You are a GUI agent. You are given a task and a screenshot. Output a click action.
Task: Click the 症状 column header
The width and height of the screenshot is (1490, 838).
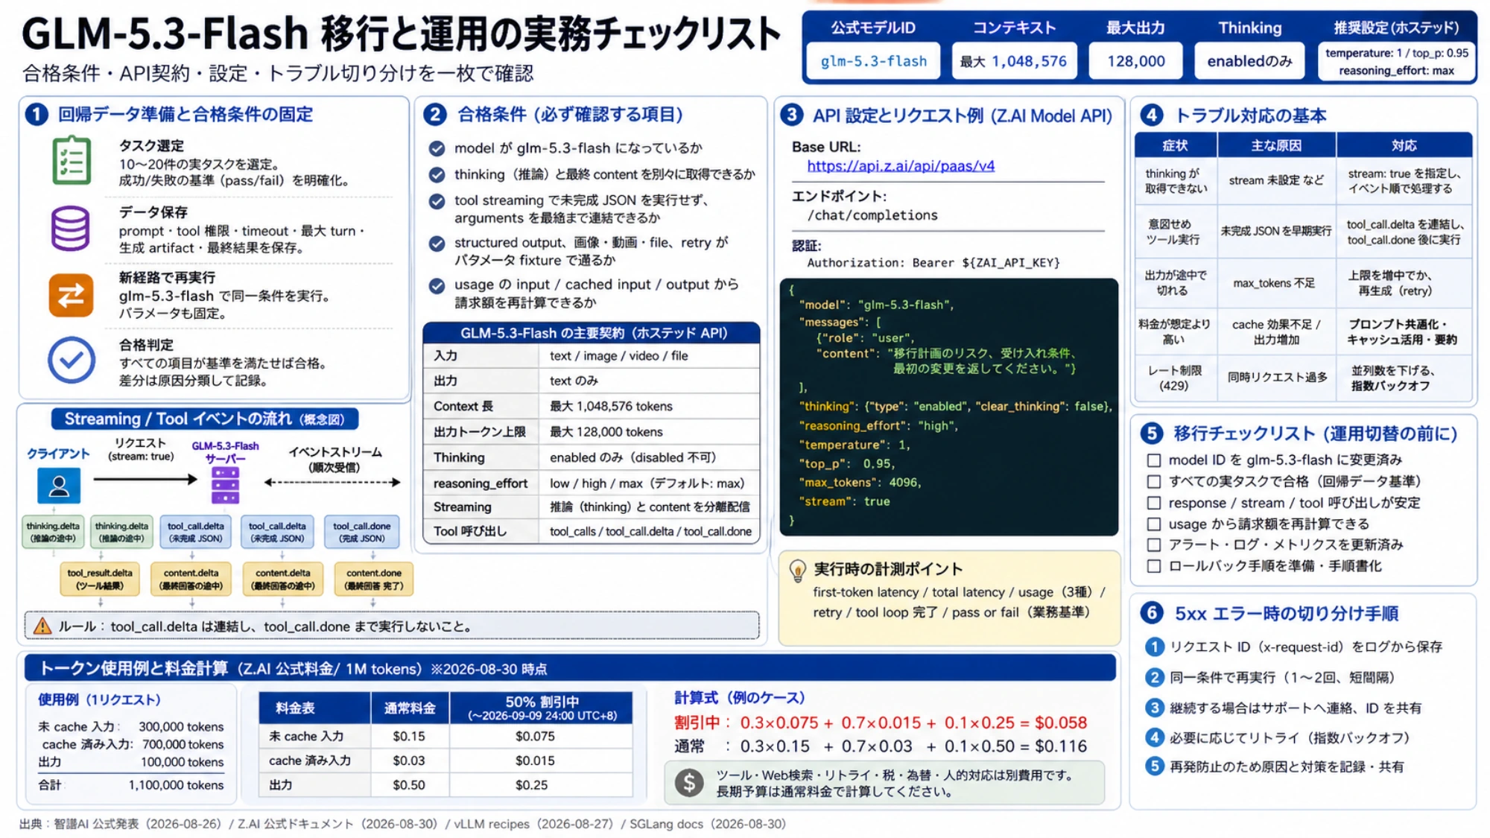tap(1175, 145)
